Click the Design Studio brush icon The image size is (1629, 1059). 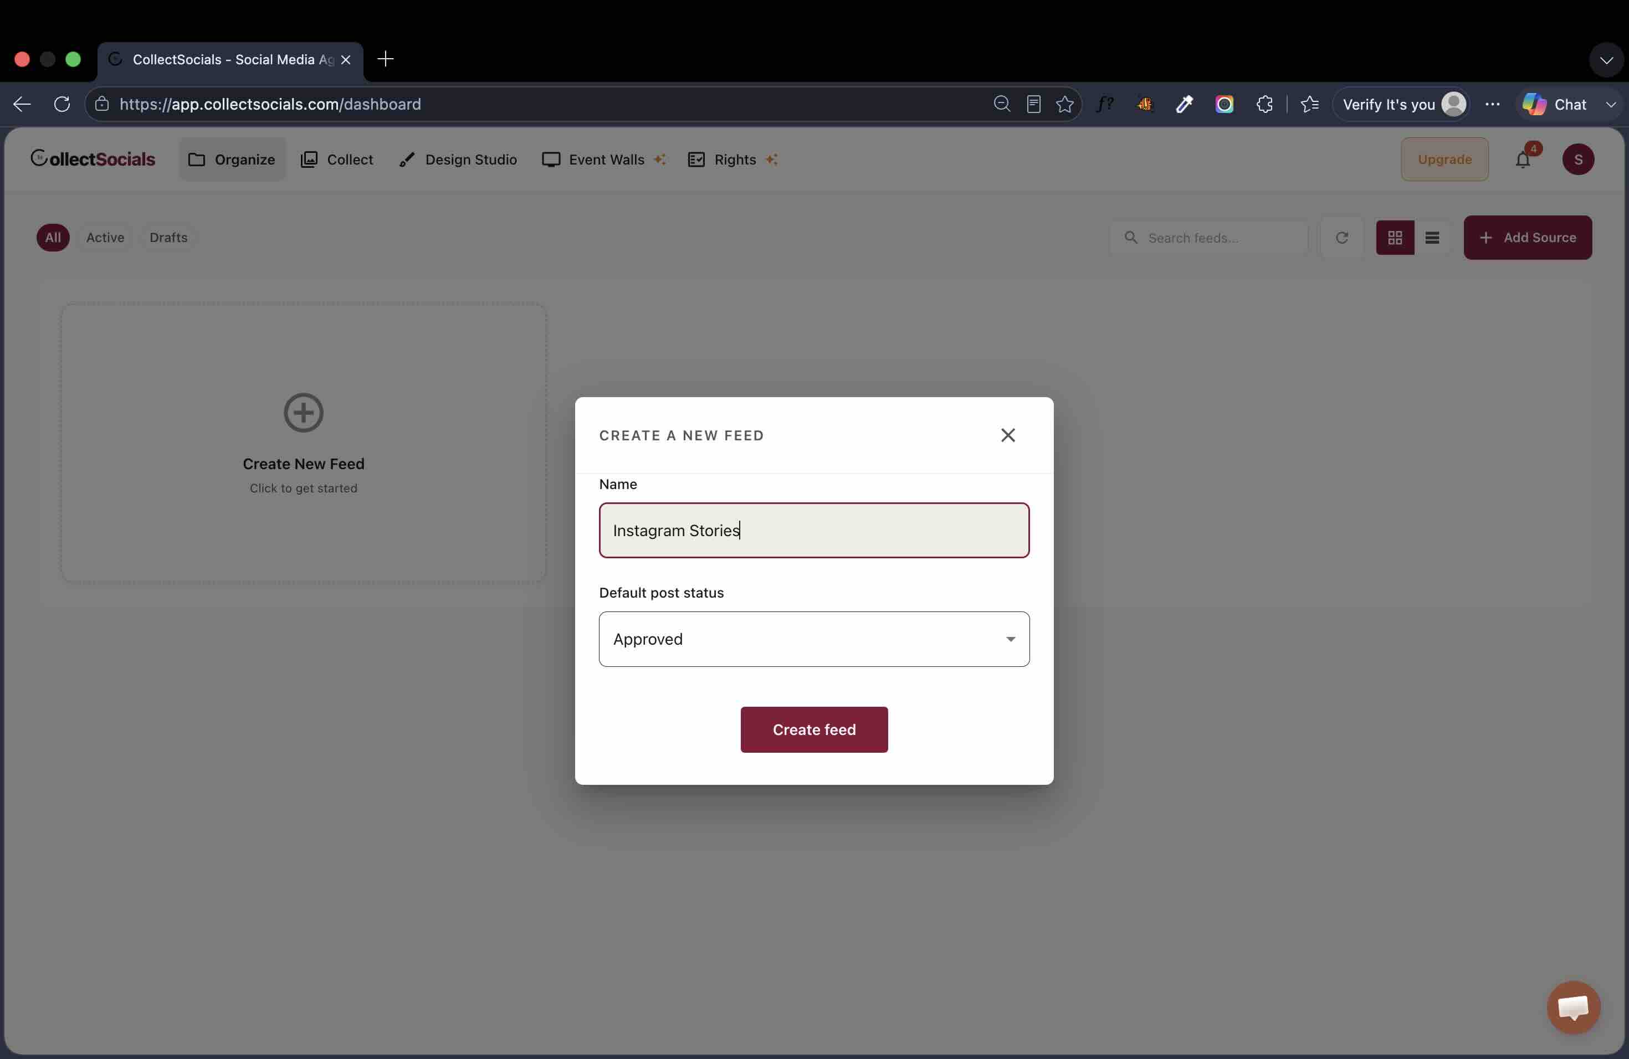click(407, 160)
